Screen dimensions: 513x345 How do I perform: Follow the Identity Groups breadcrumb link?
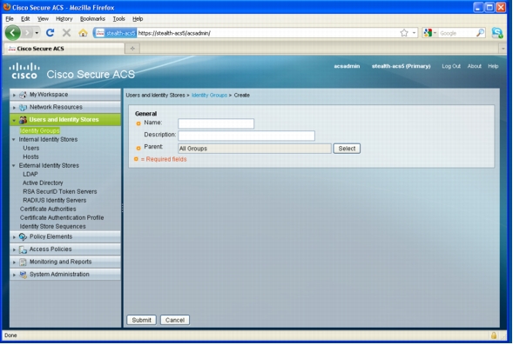point(209,96)
